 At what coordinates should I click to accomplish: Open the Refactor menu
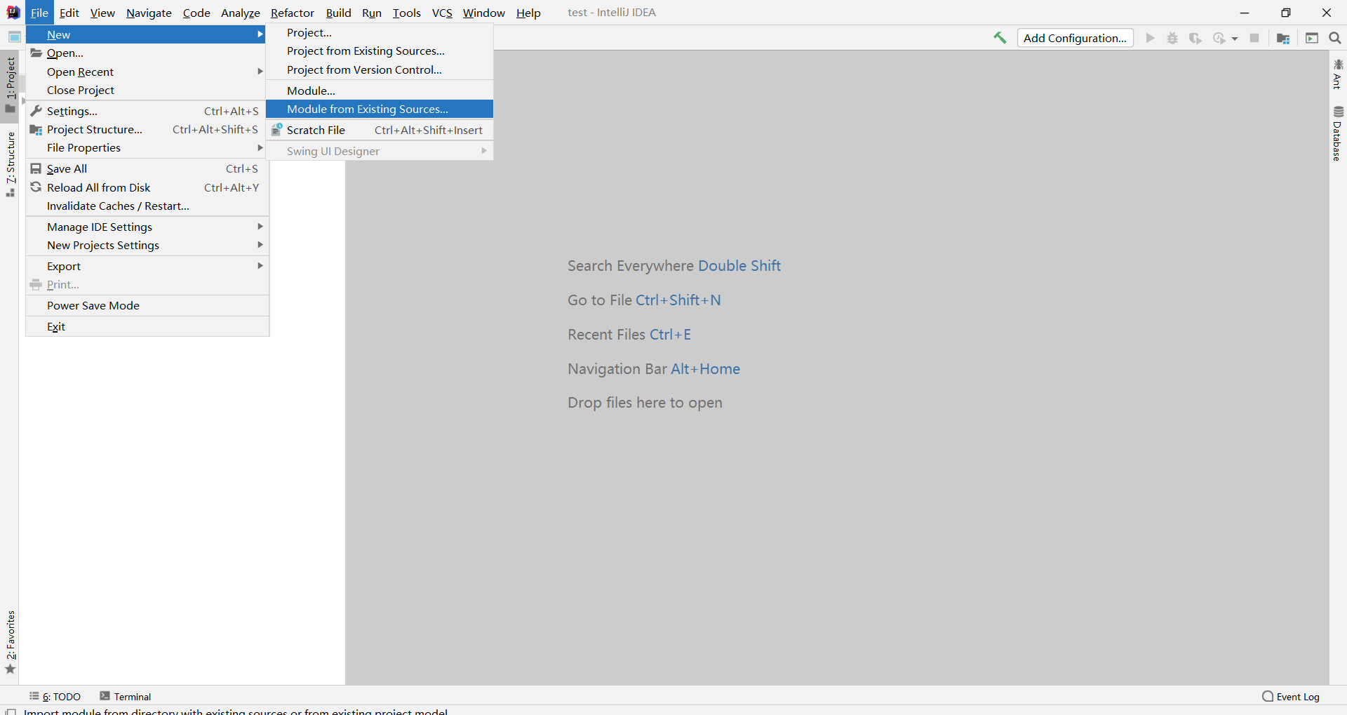click(x=293, y=13)
